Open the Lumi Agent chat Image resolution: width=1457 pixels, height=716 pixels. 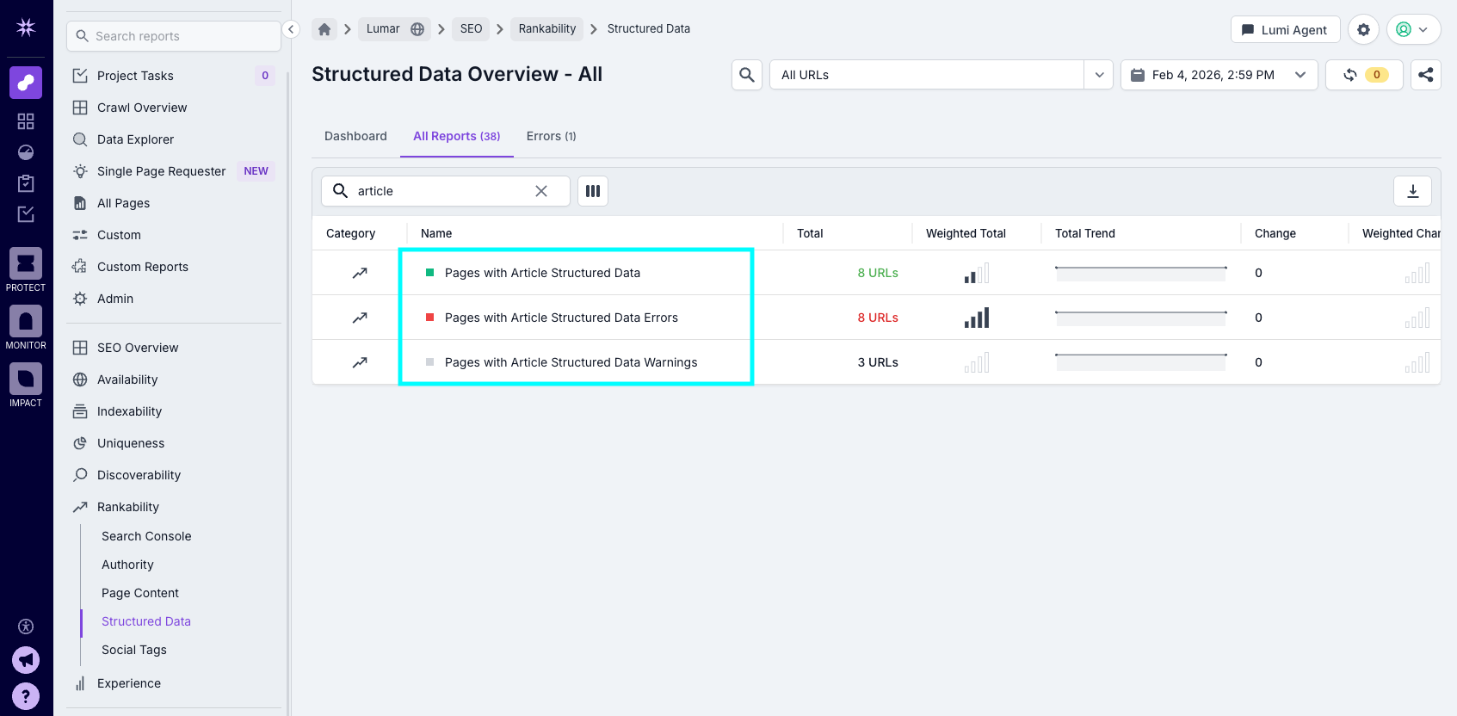pyautogui.click(x=1285, y=29)
